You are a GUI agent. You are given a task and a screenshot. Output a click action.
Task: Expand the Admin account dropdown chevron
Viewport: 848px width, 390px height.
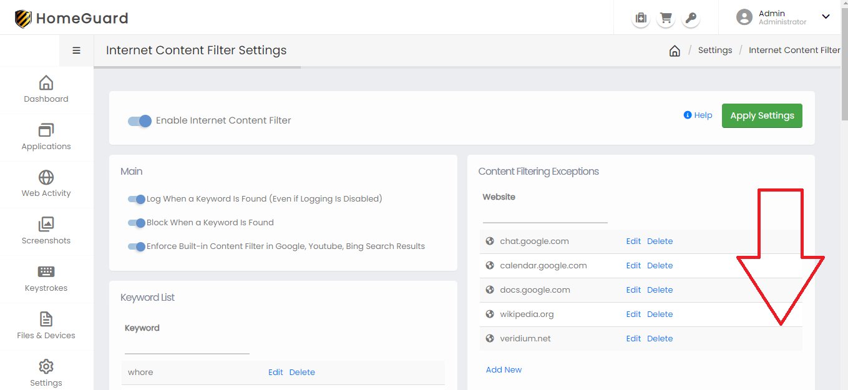[826, 17]
